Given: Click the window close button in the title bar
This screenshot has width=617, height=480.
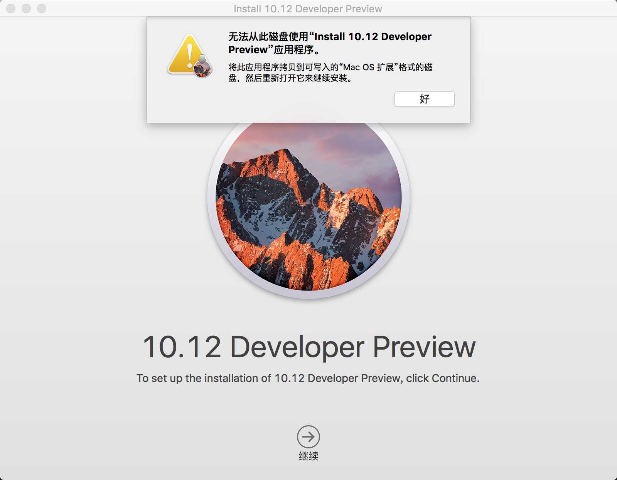Looking at the screenshot, I should tap(11, 8).
